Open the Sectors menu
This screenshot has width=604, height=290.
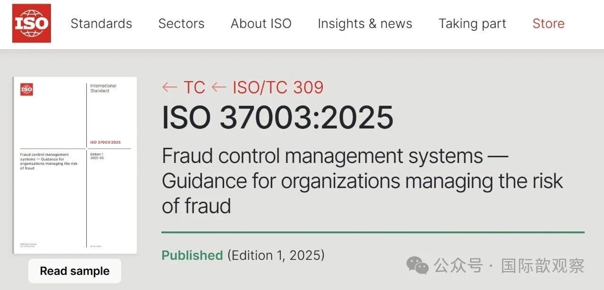point(181,24)
